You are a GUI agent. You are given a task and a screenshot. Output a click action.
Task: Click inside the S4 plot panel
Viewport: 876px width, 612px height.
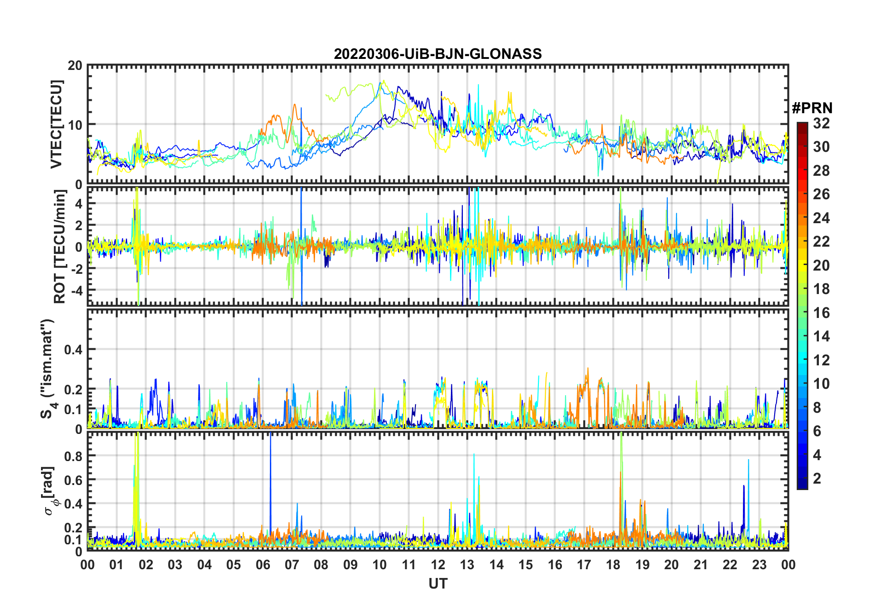pyautogui.click(x=438, y=369)
